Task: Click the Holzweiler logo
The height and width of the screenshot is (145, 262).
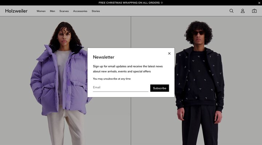Action: tap(16, 11)
